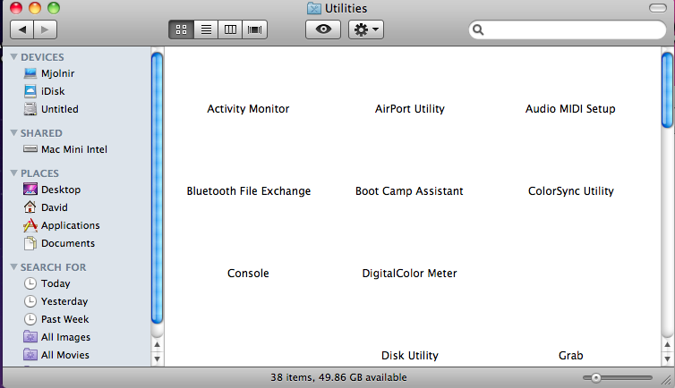This screenshot has height=388, width=675.
Task: Select the AirPort Utility label
Action: (x=409, y=109)
